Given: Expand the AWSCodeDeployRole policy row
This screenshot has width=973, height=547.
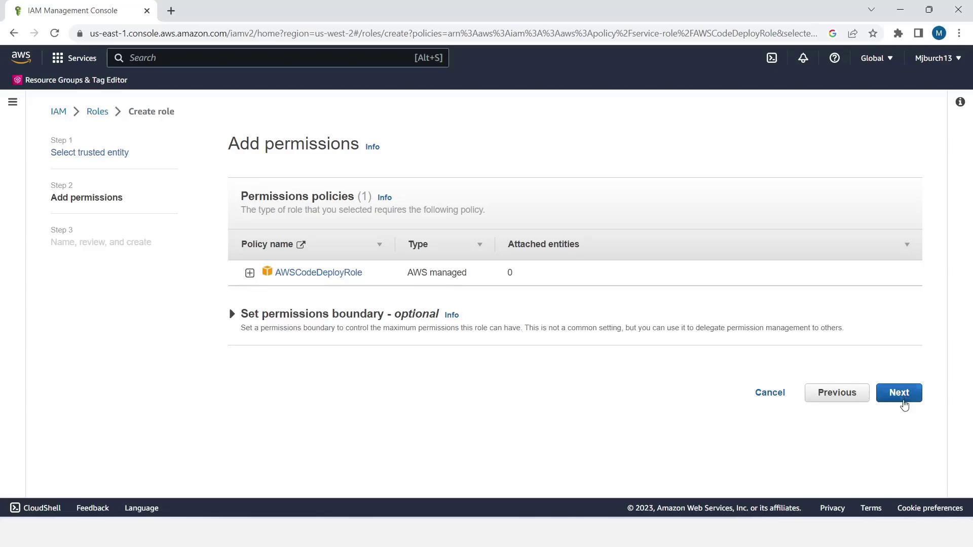Looking at the screenshot, I should (249, 273).
